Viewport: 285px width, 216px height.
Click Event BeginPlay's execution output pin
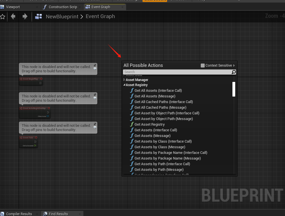click(x=40, y=83)
